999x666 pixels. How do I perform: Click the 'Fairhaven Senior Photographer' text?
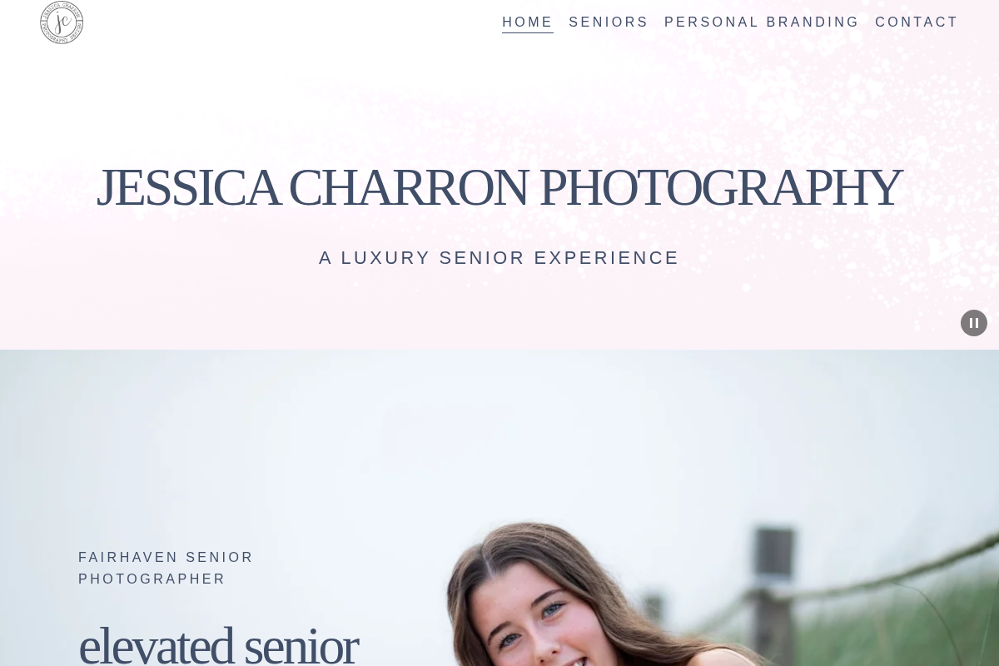coord(166,568)
